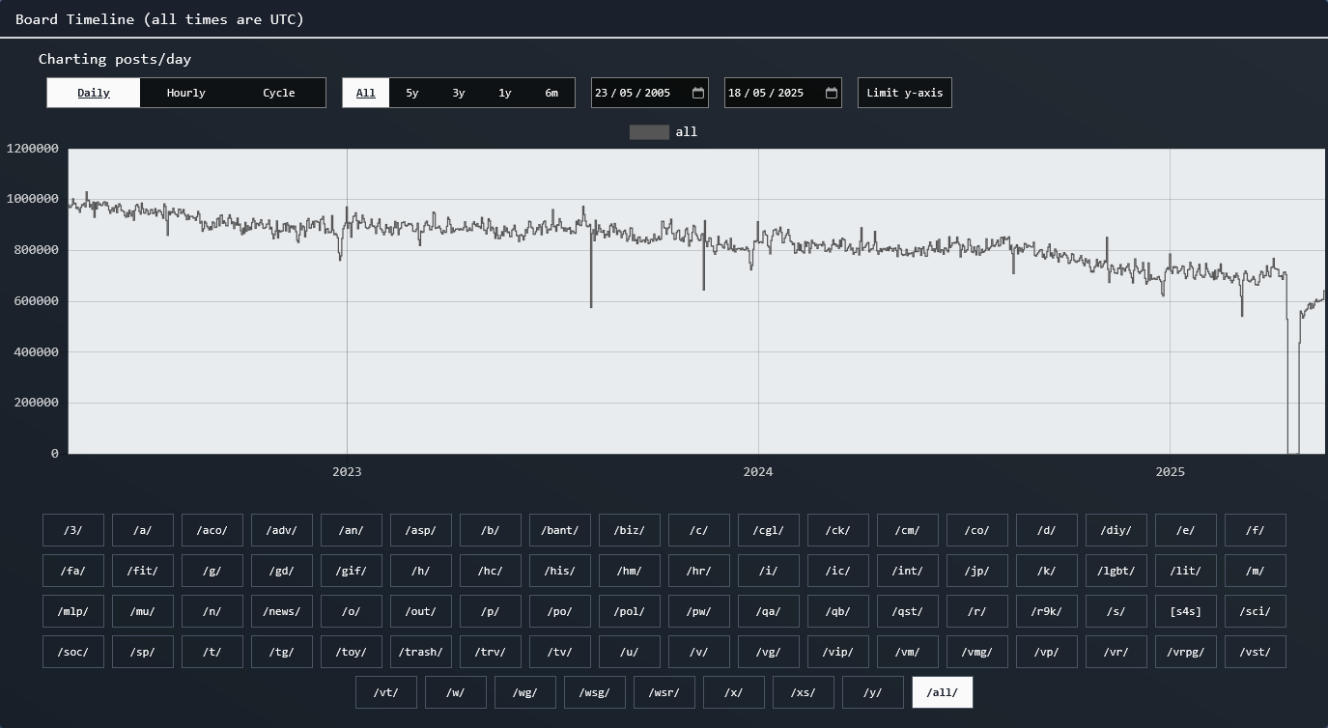The image size is (1328, 728).
Task: Toggle the /b/ board button
Action: 491,530
